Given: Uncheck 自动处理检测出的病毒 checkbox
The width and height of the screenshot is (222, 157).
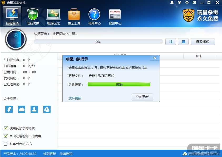Looking at the screenshot, I should (x=6, y=136).
